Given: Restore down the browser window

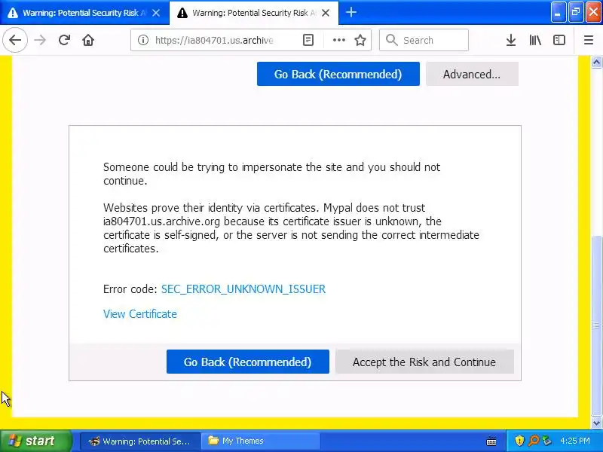Looking at the screenshot, I should click(x=576, y=12).
